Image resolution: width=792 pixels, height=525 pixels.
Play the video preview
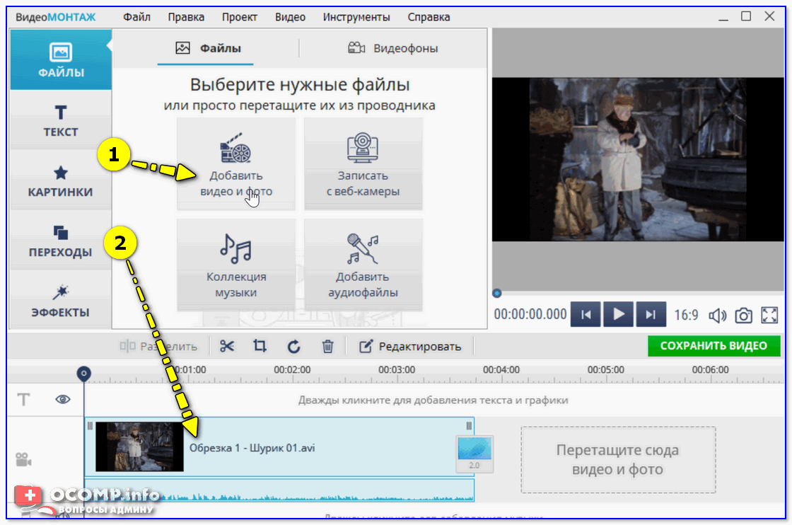click(618, 315)
